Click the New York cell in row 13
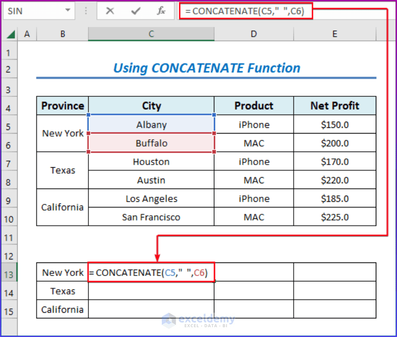 click(x=63, y=272)
